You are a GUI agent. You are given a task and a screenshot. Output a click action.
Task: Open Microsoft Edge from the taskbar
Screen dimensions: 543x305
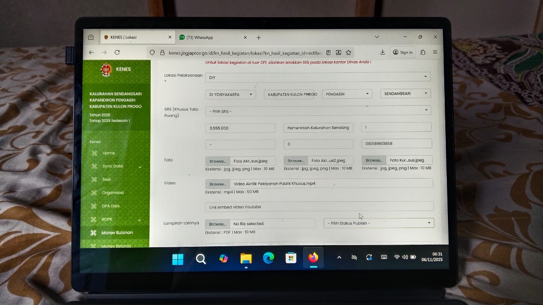pyautogui.click(x=268, y=258)
